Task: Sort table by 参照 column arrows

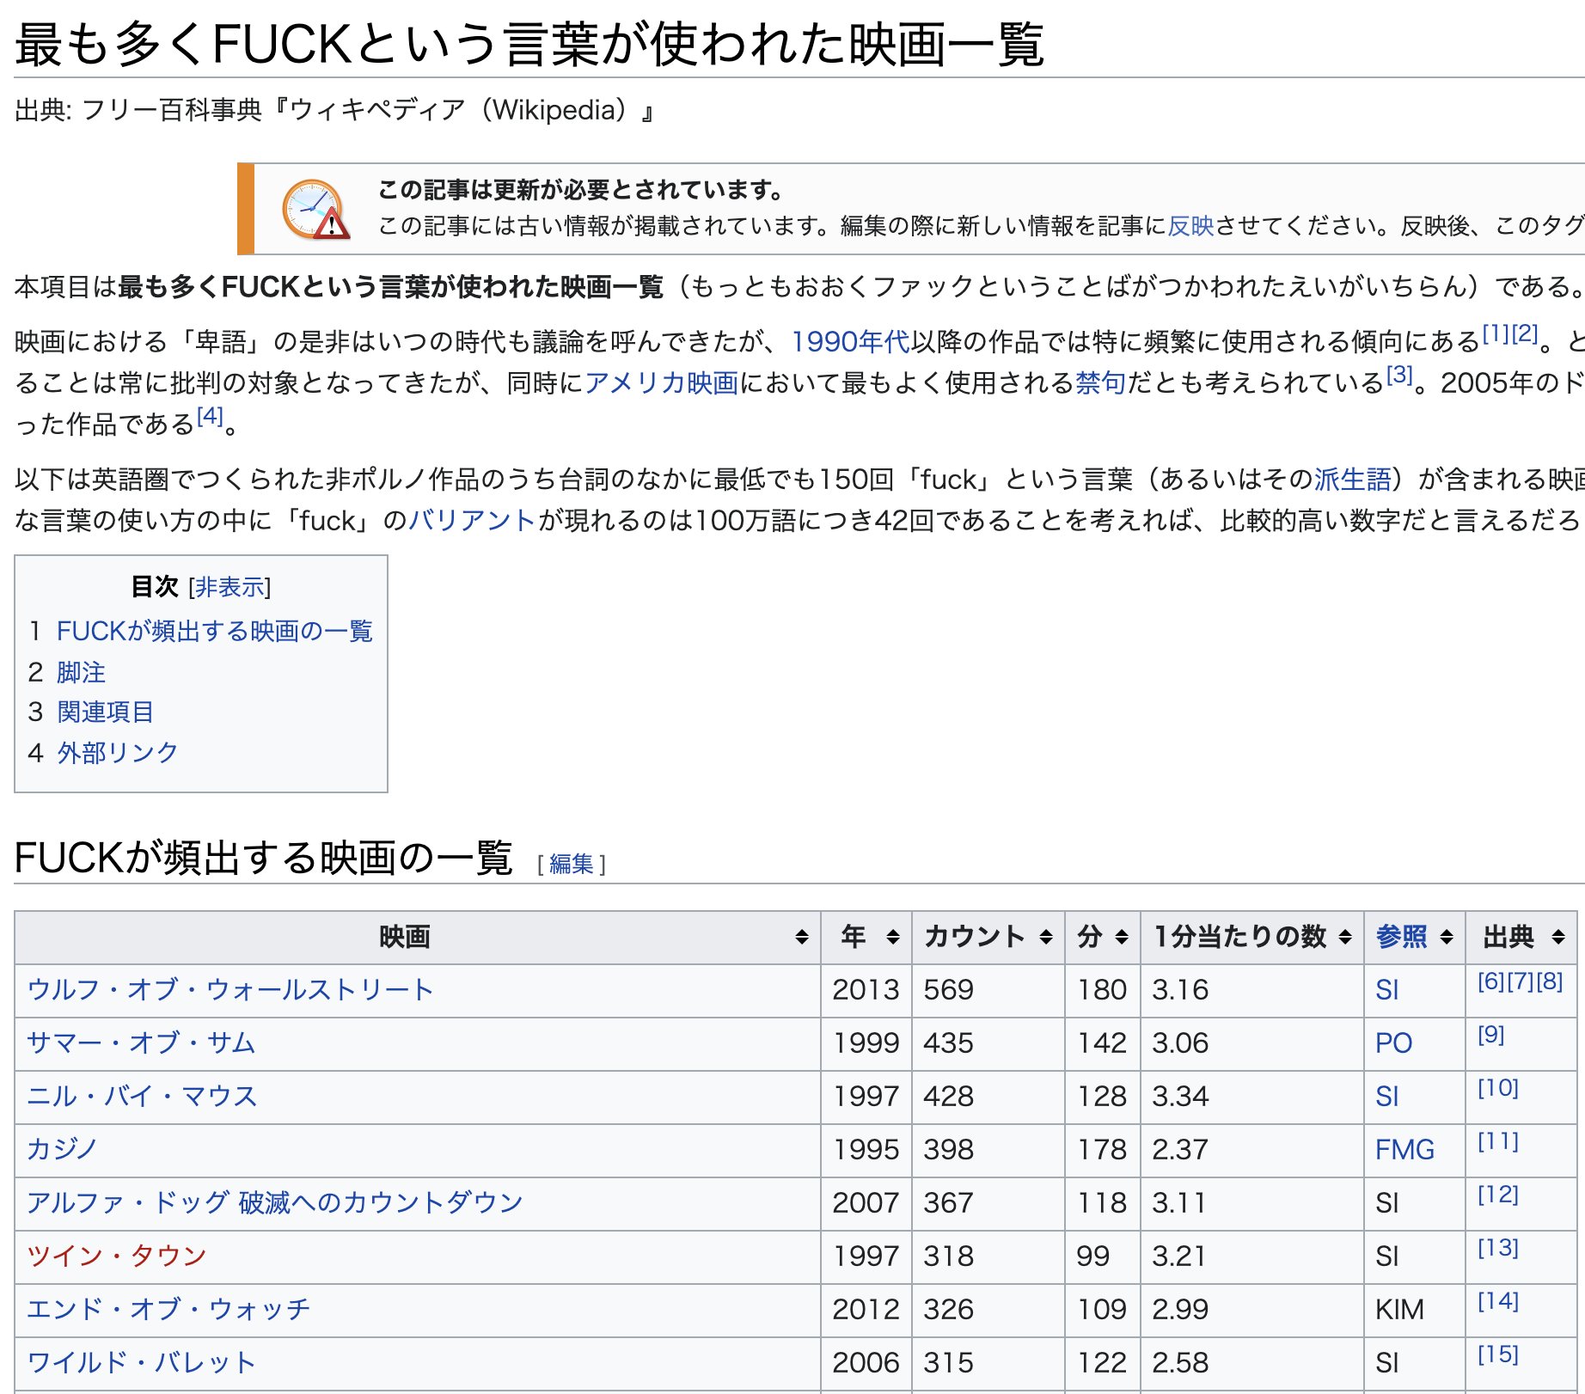Action: (x=1447, y=937)
